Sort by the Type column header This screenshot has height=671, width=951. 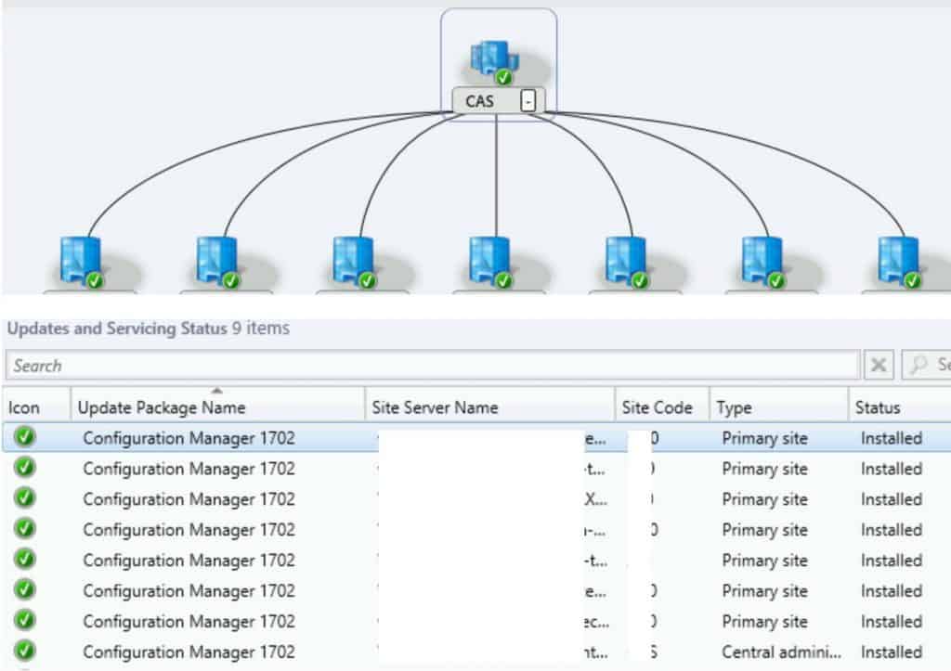[779, 407]
